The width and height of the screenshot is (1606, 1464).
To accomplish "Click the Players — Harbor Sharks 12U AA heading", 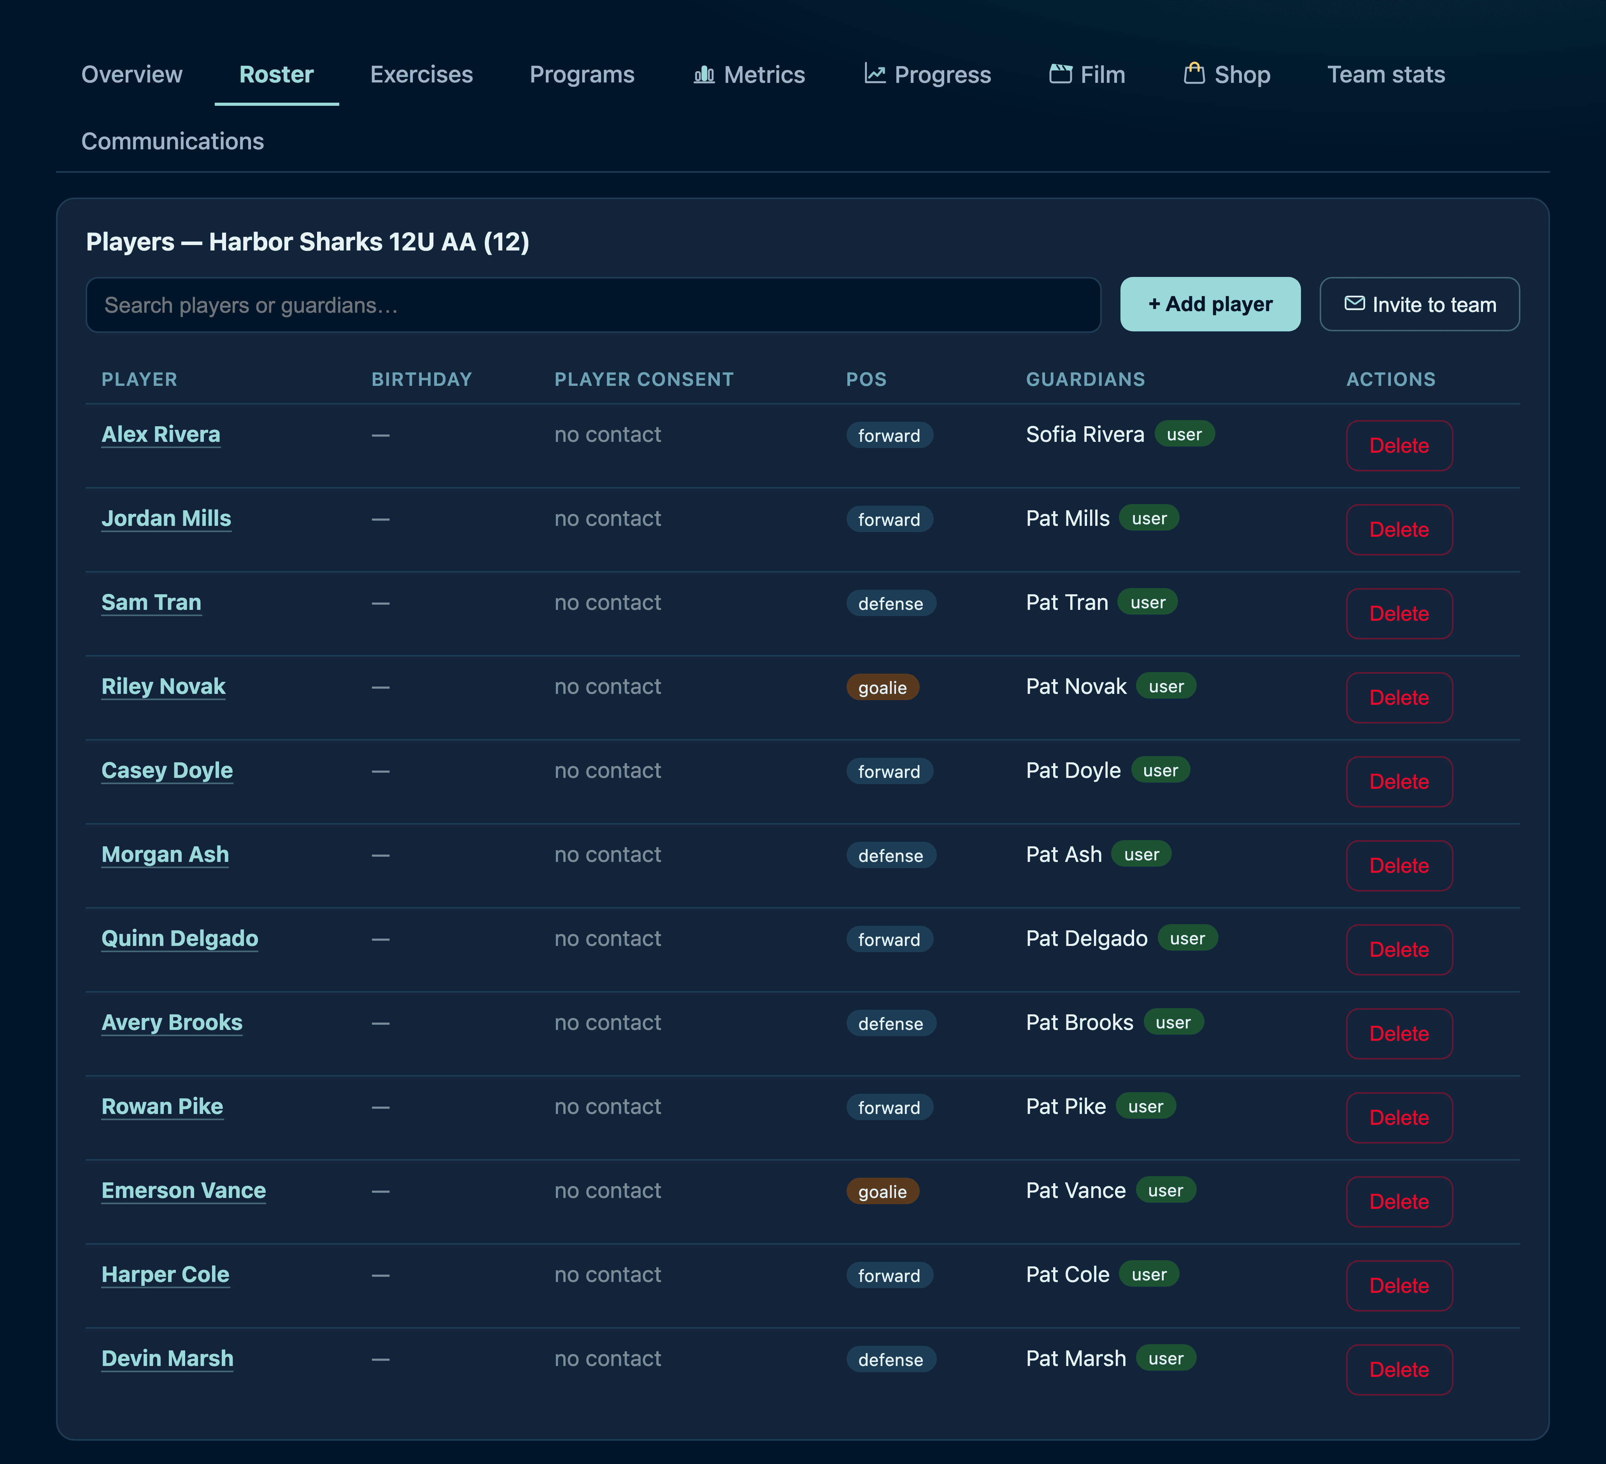I will [307, 242].
